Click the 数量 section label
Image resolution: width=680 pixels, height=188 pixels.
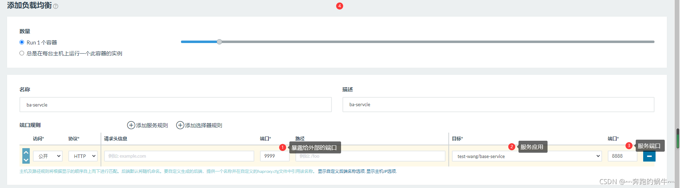tap(25, 31)
